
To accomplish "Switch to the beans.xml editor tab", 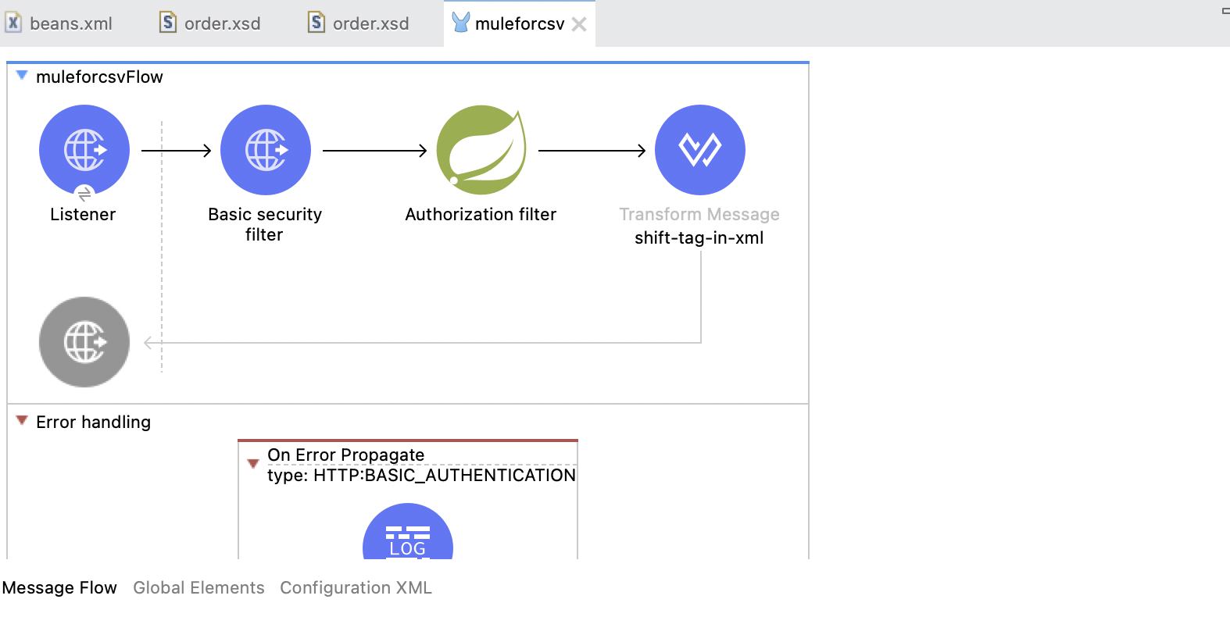I will coord(59,23).
